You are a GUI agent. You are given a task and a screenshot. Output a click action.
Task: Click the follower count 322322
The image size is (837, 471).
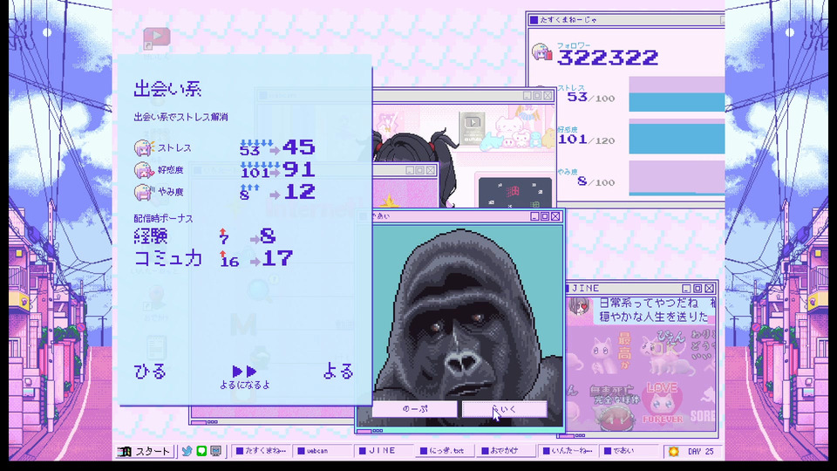(608, 58)
